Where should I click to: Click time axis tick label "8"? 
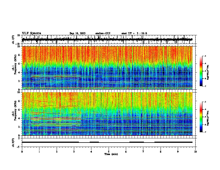[161, 152]
